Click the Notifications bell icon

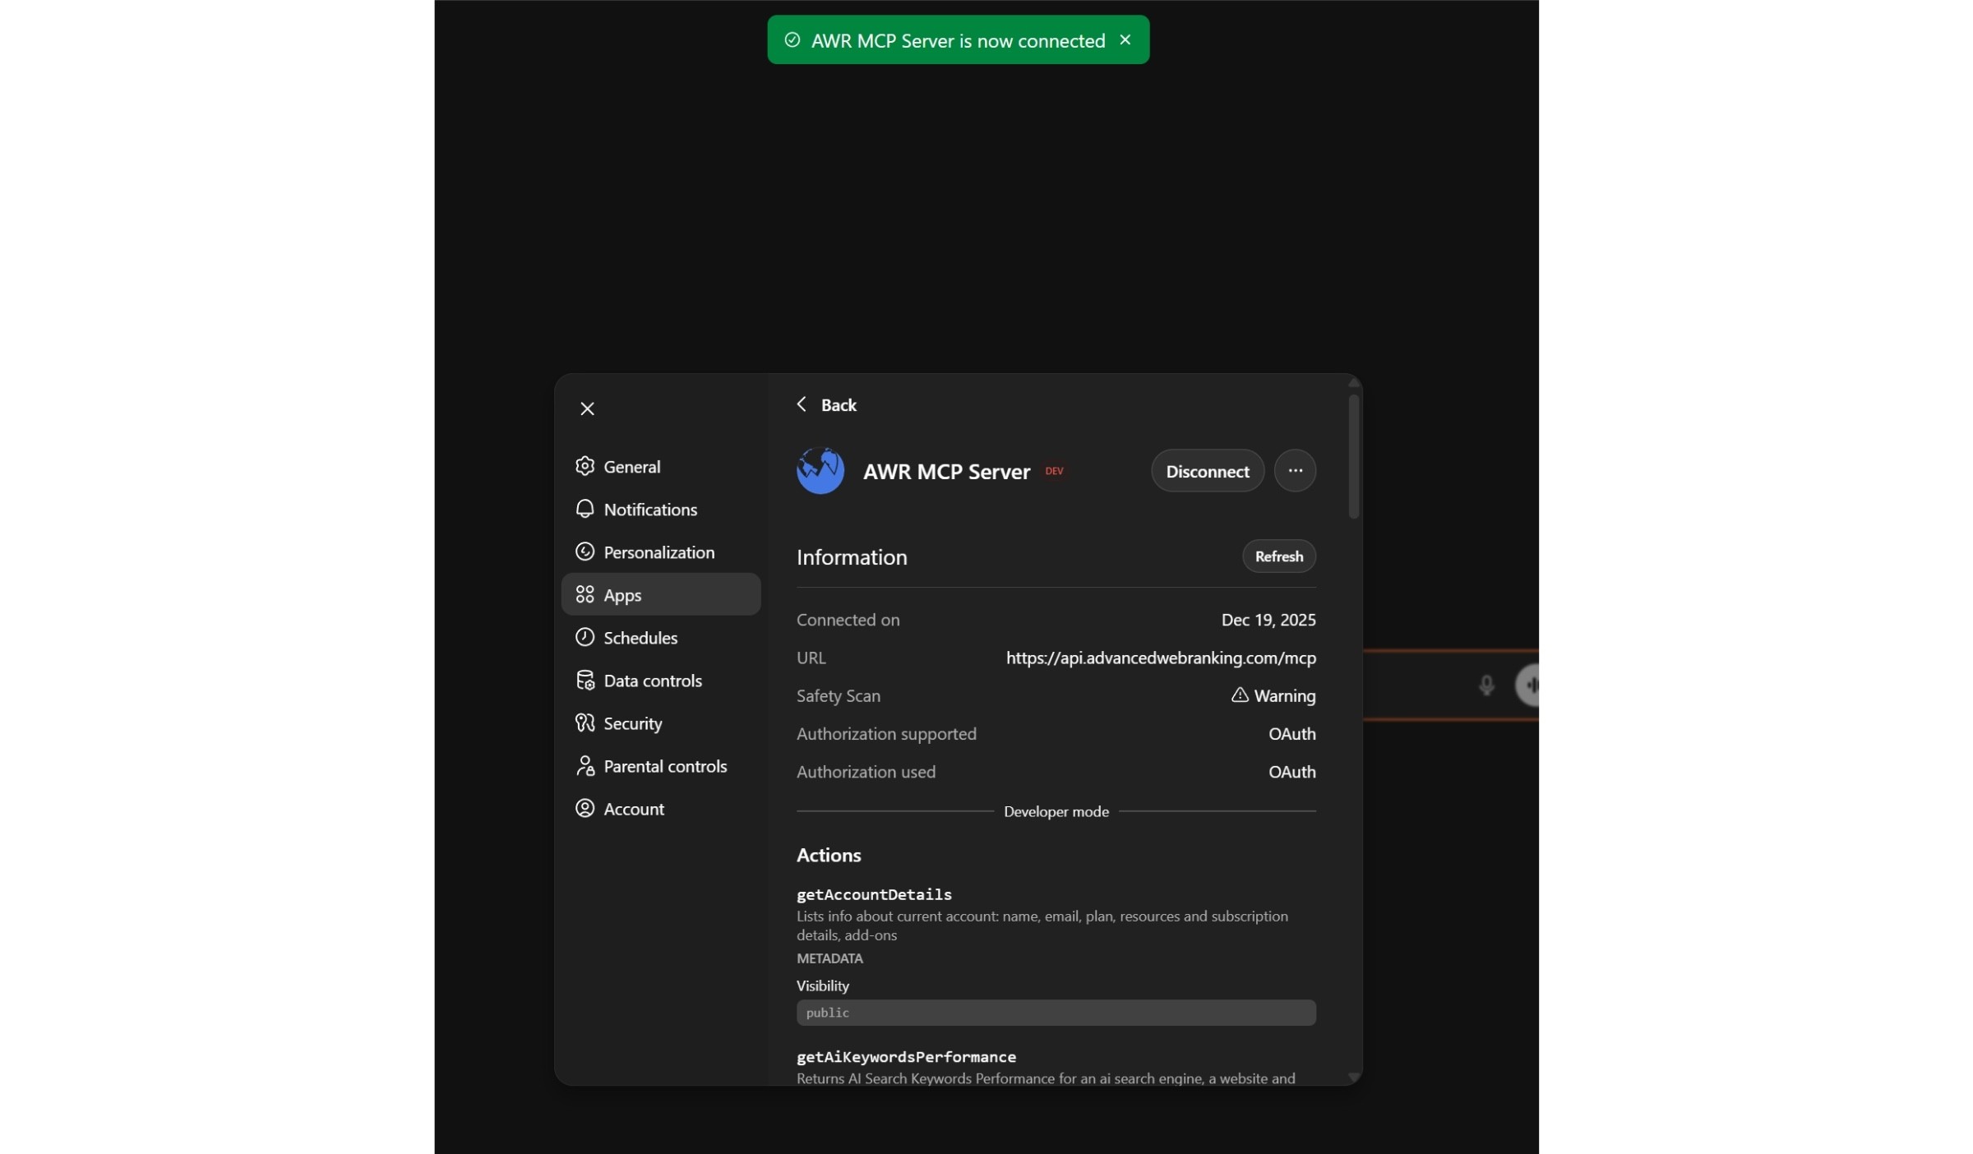(x=585, y=510)
